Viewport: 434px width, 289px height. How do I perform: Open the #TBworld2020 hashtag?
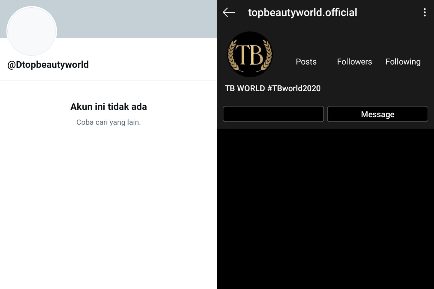pos(294,88)
